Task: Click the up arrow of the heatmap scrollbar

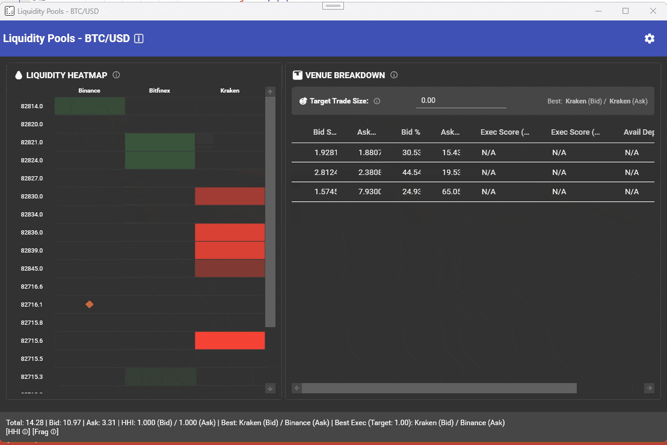Action: point(270,91)
